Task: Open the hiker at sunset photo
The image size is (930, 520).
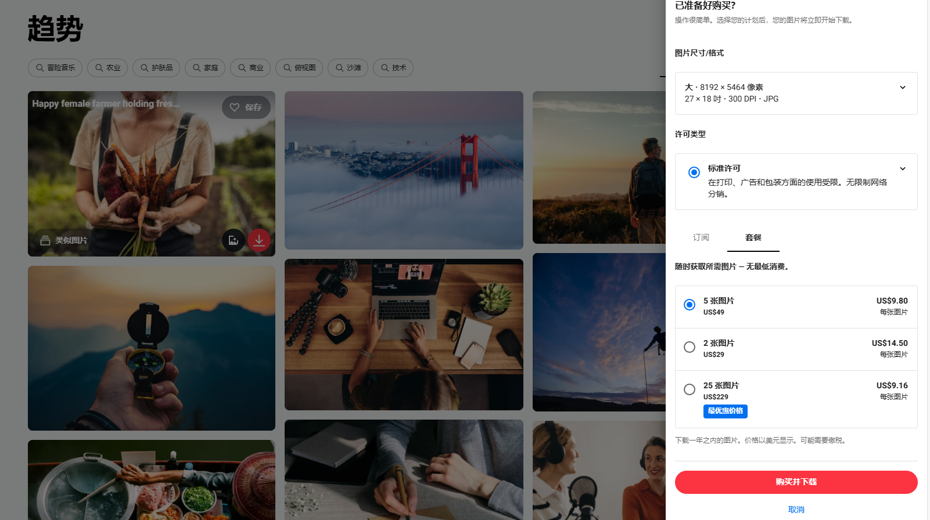Action: click(x=599, y=167)
